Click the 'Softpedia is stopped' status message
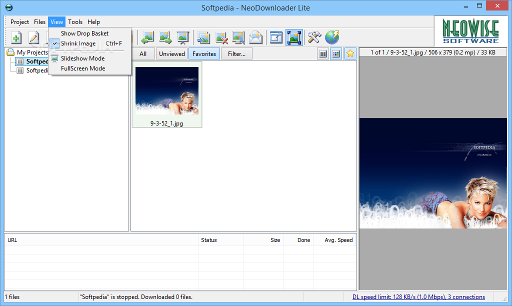Screen dimensions: 512x306 136,297
